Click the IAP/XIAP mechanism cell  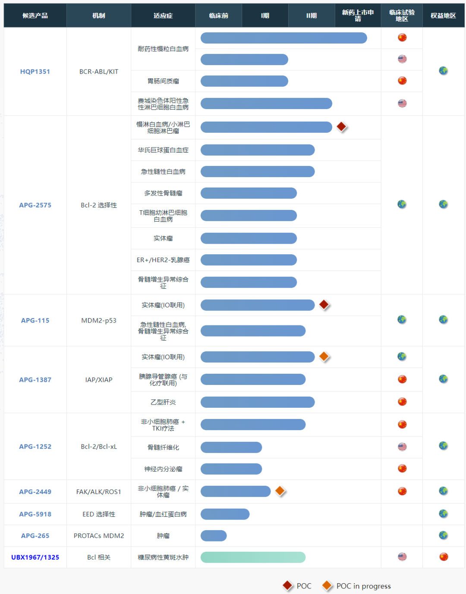tap(99, 380)
